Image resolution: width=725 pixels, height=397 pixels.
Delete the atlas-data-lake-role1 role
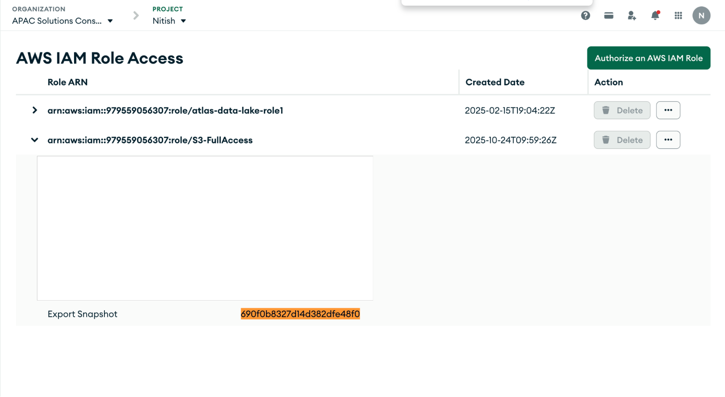tap(622, 110)
